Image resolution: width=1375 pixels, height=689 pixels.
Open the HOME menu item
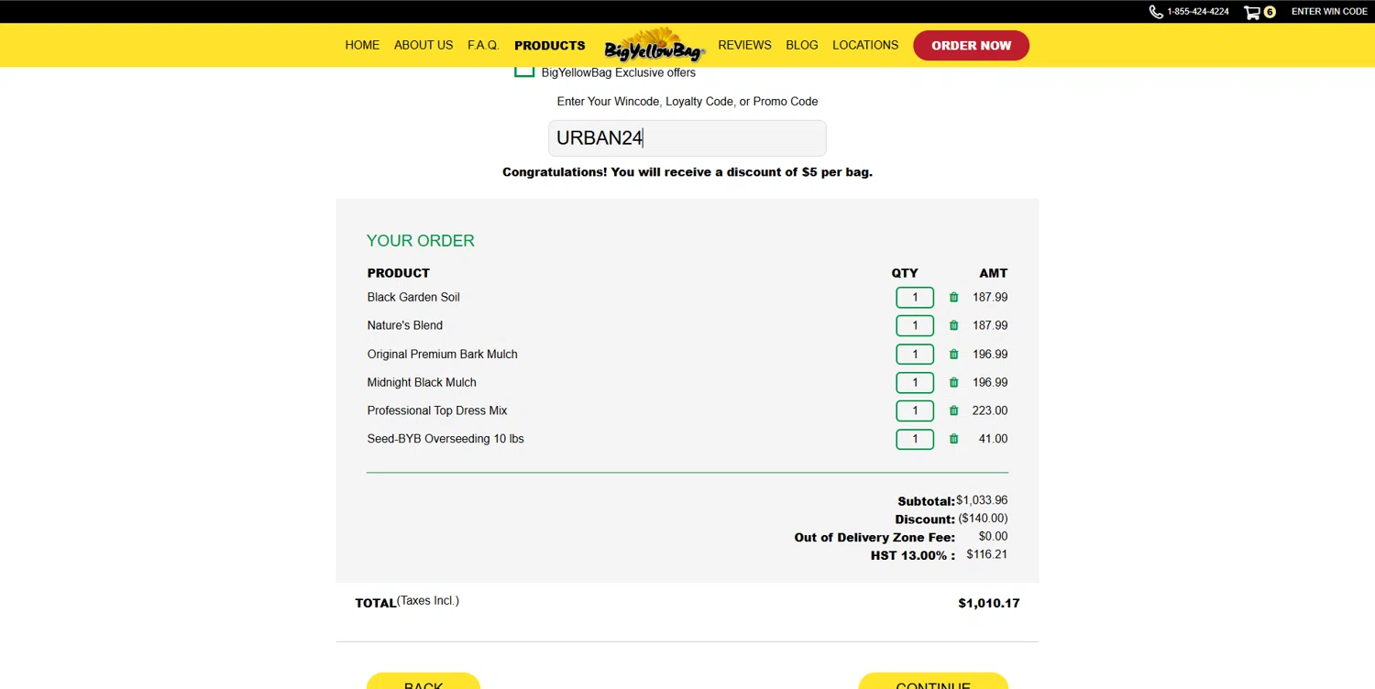[x=362, y=45]
